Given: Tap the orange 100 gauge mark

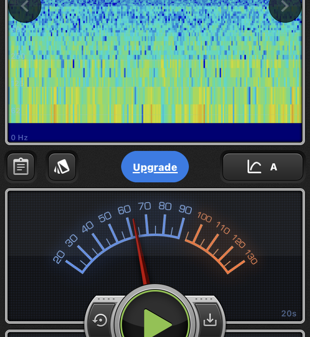Looking at the screenshot, I should [205, 216].
